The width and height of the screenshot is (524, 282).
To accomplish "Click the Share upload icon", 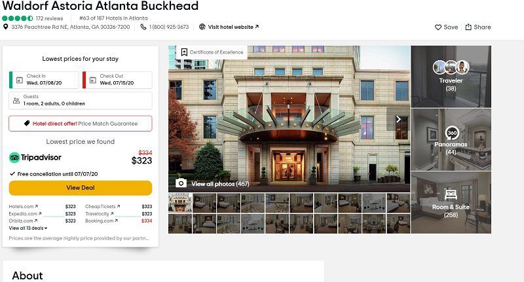I will coord(468,27).
